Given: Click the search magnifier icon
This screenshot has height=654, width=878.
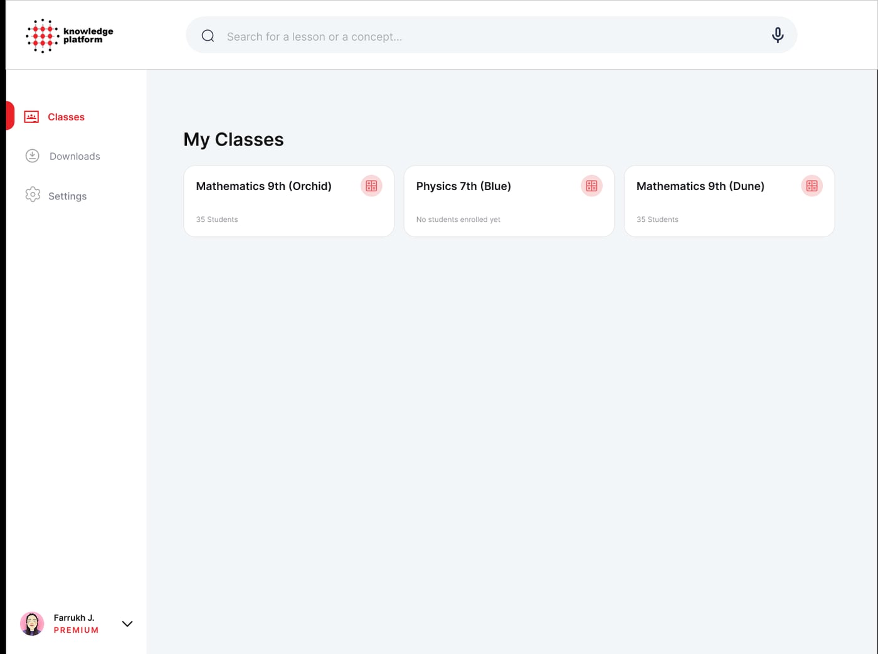Looking at the screenshot, I should (208, 36).
